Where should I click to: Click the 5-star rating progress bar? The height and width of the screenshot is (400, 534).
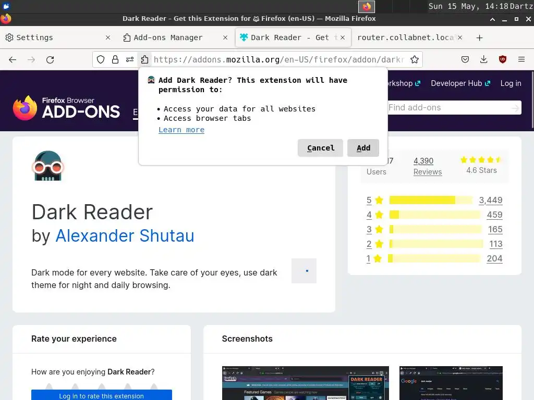pos(431,200)
